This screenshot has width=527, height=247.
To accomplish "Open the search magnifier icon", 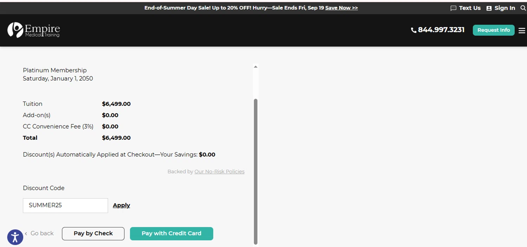I will click(523, 8).
